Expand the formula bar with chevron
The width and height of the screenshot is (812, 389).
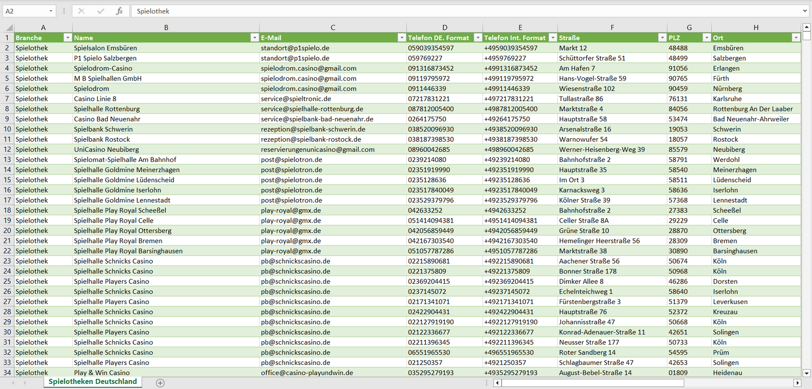pos(805,11)
